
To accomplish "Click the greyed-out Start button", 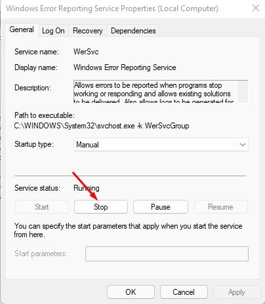I will point(42,207).
